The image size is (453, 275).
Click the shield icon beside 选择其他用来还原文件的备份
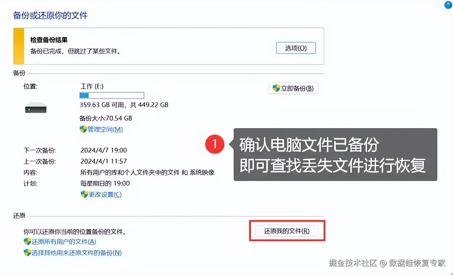pyautogui.click(x=28, y=252)
